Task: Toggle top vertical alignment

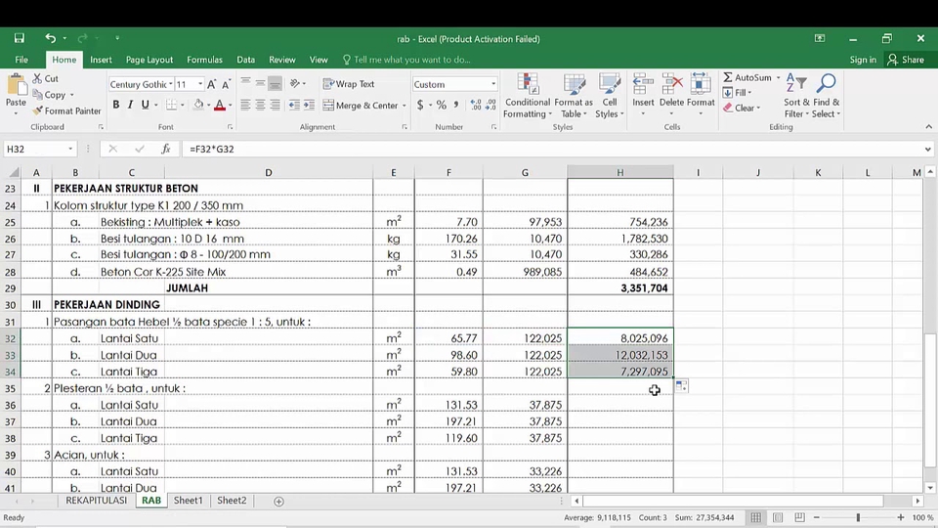Action: pyautogui.click(x=245, y=84)
